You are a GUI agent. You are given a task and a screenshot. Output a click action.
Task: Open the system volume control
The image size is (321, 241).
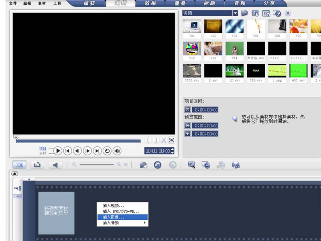(x=117, y=151)
